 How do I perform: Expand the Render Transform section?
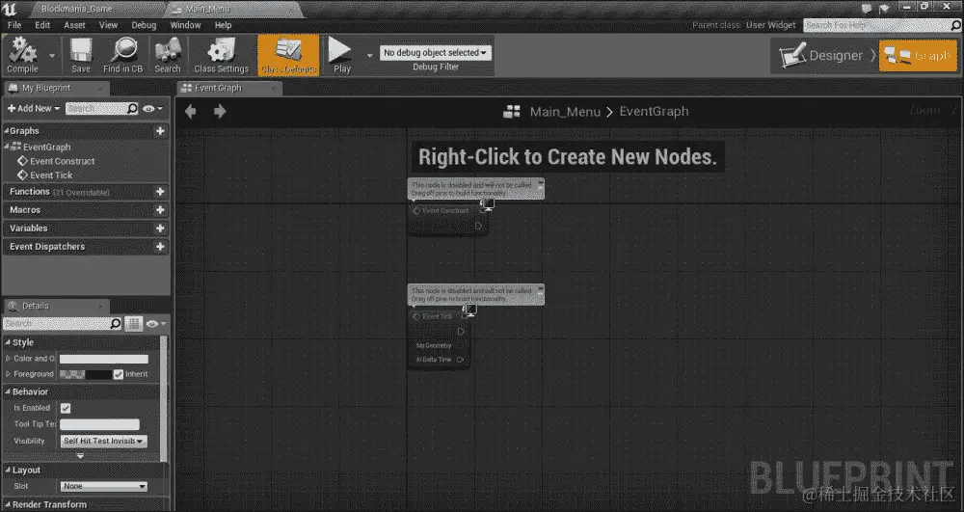8,504
